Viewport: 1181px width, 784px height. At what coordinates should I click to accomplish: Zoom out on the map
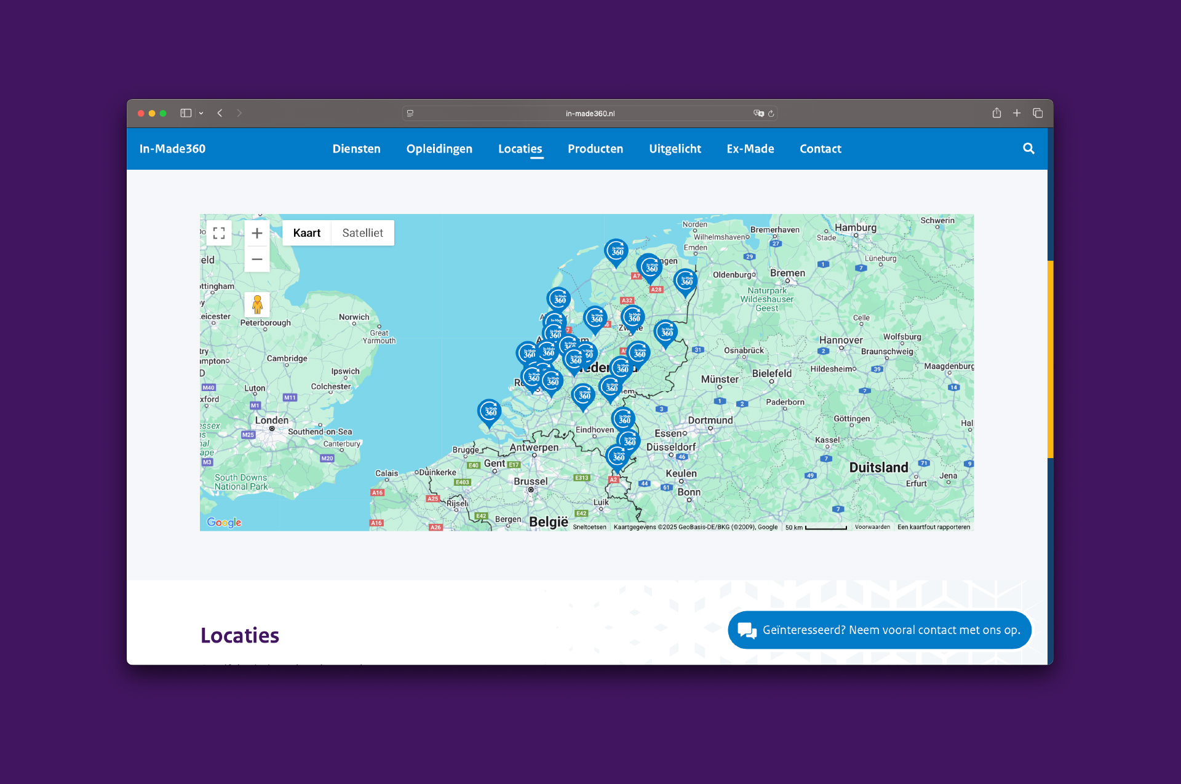(257, 259)
